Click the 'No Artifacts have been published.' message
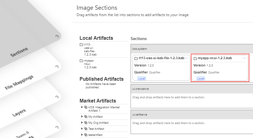This screenshot has height=138, width=253. 101,86
